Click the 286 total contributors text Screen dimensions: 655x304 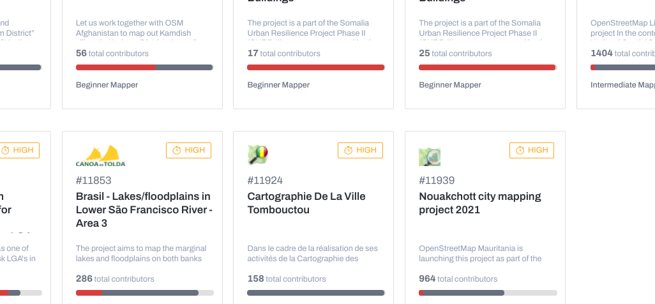pos(115,278)
